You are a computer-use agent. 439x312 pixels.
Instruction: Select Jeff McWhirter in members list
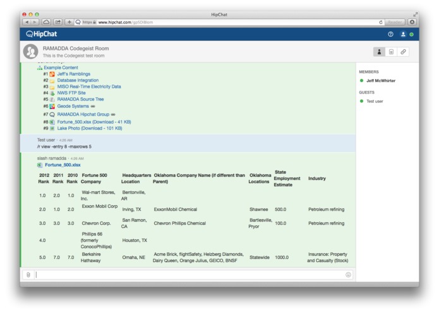click(381, 81)
